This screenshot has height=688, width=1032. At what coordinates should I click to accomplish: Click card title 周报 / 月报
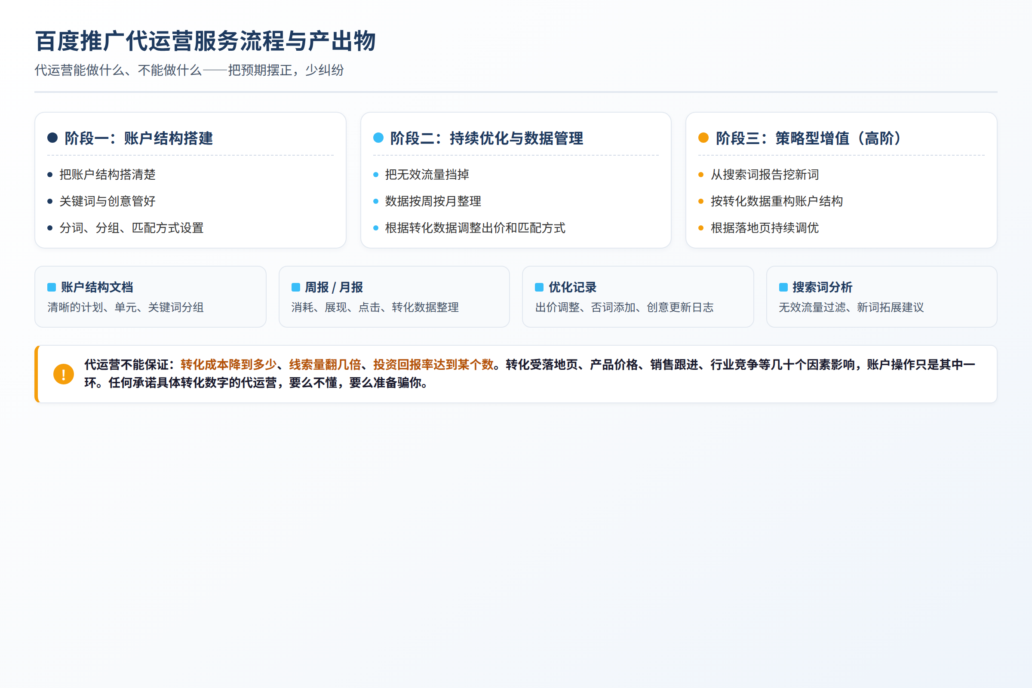tap(334, 287)
